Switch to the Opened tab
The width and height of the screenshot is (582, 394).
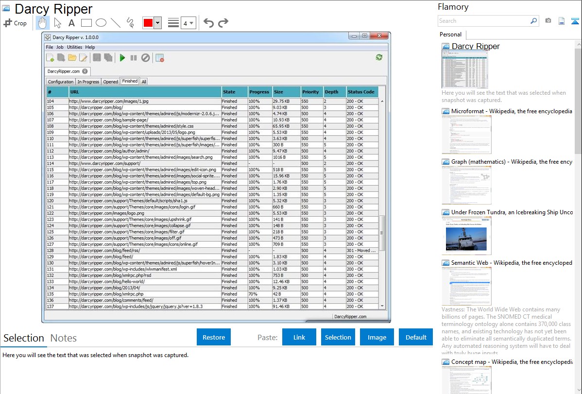111,82
